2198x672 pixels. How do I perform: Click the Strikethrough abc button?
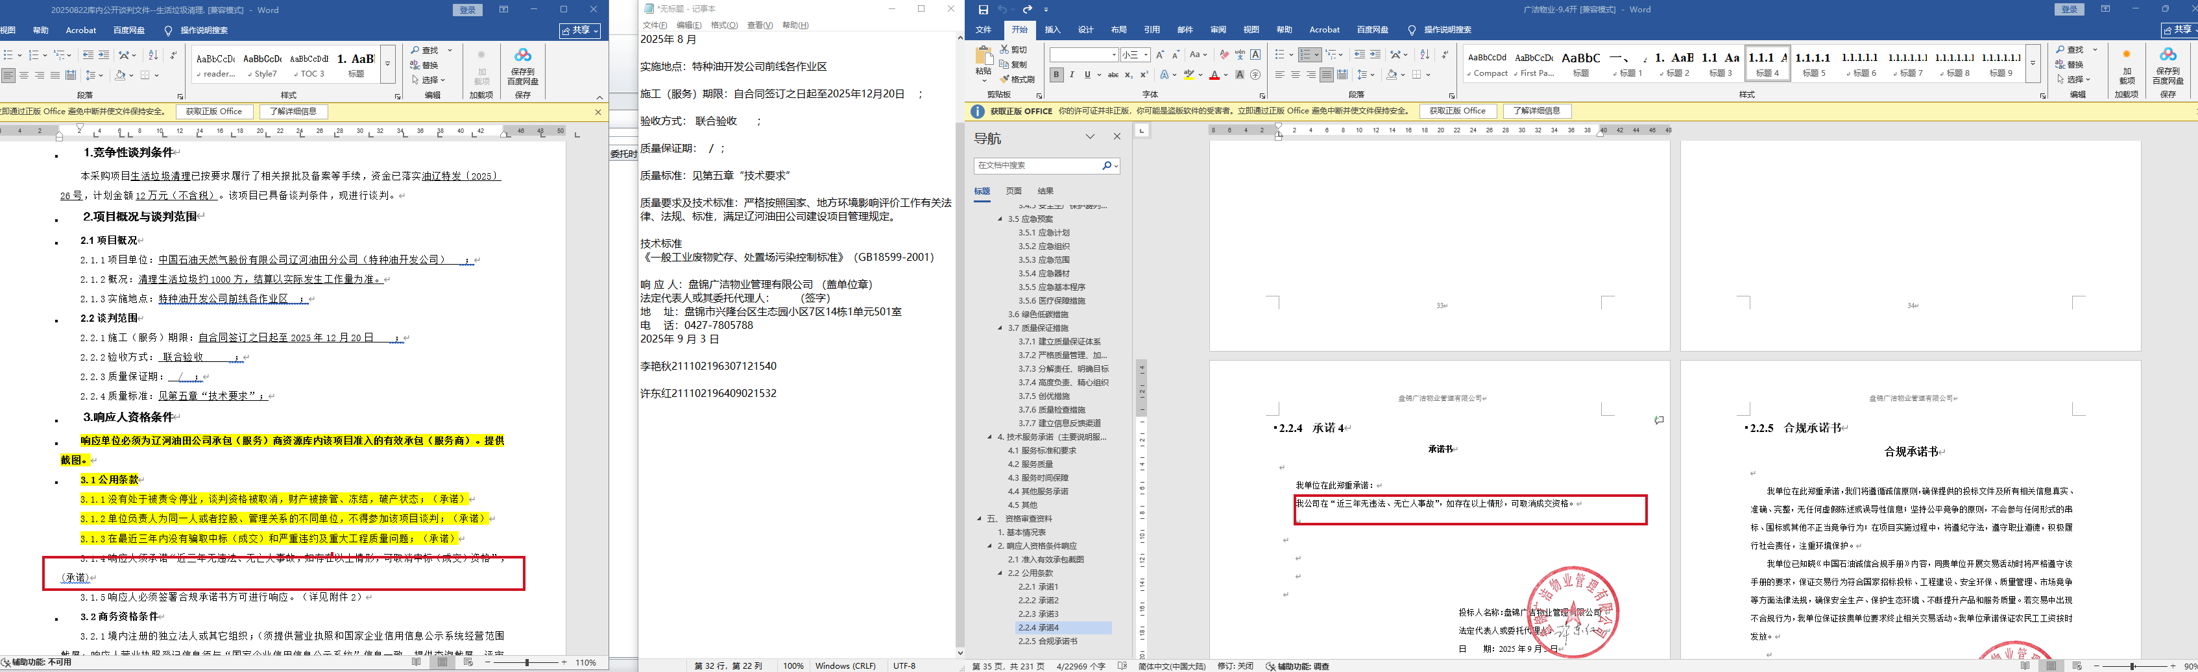pyautogui.click(x=1113, y=75)
